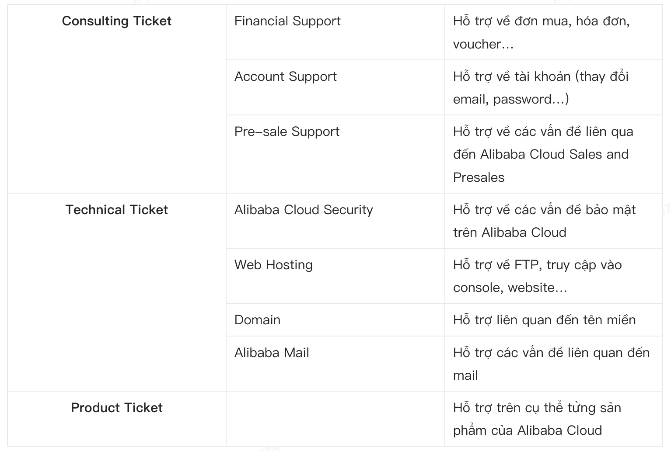Select the Financial Support cell
Image resolution: width=671 pixels, height=451 pixels.
[287, 21]
